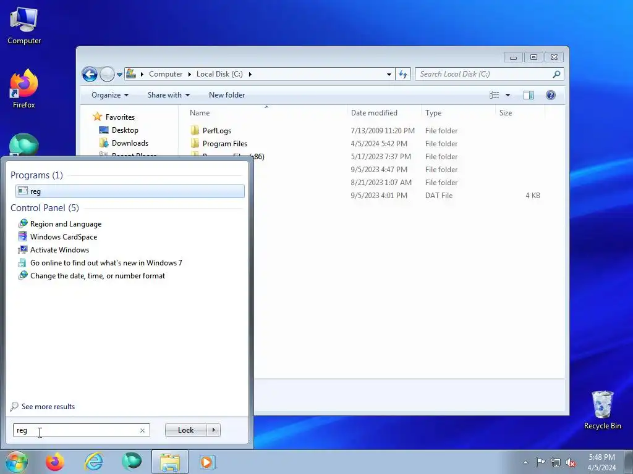Click Windows Explorer taskbar button
The width and height of the screenshot is (633, 474).
[x=170, y=462]
